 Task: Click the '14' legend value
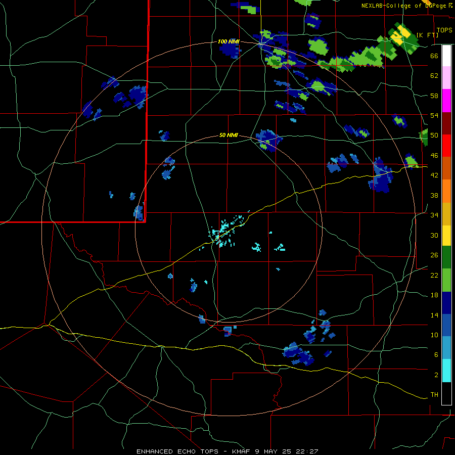pos(434,315)
